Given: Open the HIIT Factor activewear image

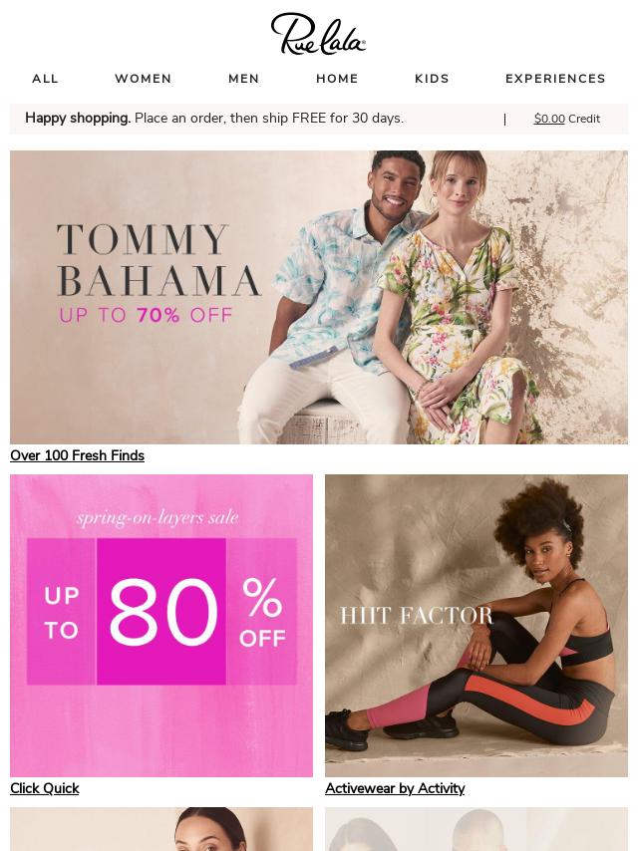Looking at the screenshot, I should 477,625.
